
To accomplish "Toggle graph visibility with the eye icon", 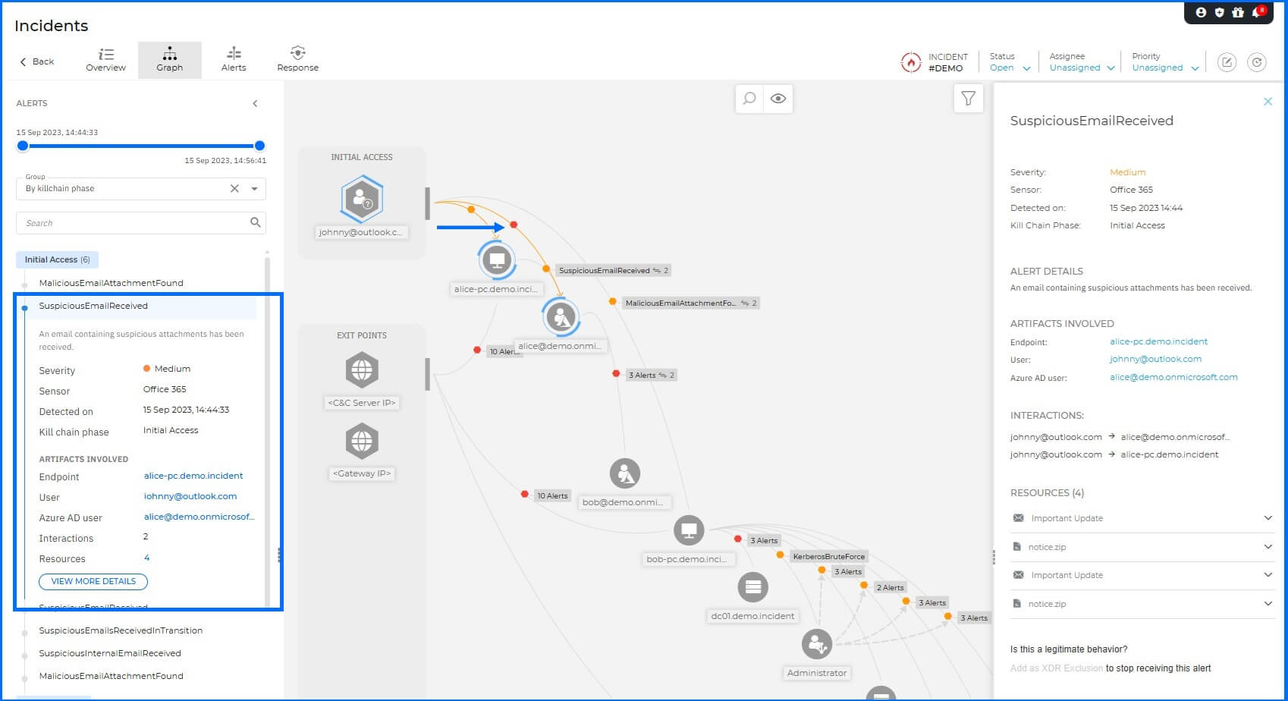I will tap(778, 99).
